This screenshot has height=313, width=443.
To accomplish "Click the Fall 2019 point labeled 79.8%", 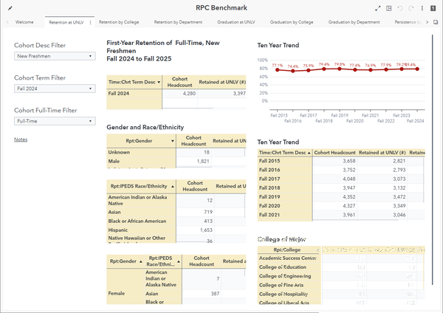I will (x=340, y=69).
